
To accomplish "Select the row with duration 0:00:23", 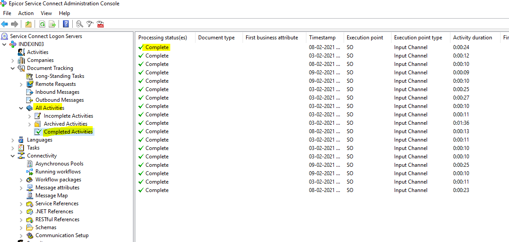I will [x=322, y=190].
